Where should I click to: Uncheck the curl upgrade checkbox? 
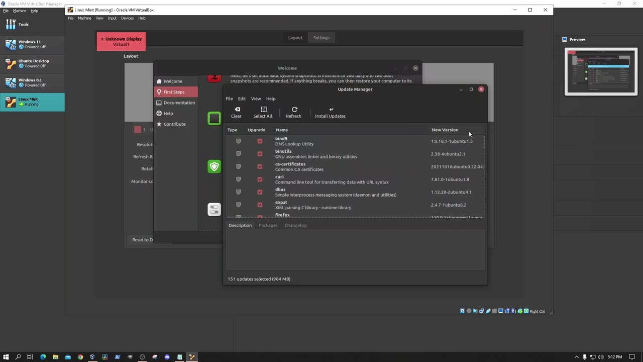tap(260, 179)
